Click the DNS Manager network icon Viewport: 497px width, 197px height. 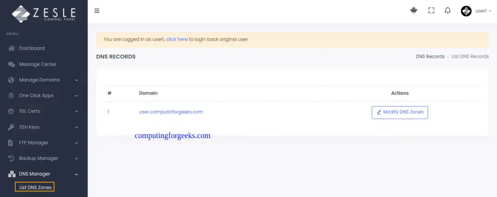(12, 174)
